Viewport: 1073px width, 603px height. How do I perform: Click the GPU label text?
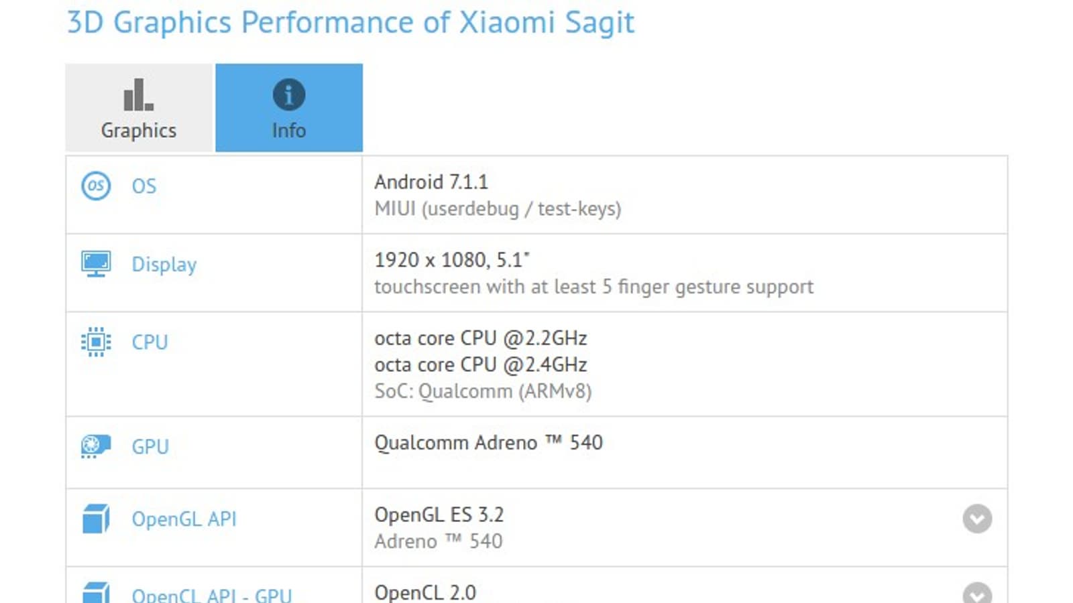click(150, 446)
